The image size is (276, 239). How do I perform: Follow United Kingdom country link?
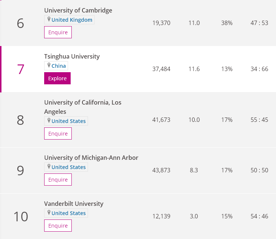pos(72,20)
